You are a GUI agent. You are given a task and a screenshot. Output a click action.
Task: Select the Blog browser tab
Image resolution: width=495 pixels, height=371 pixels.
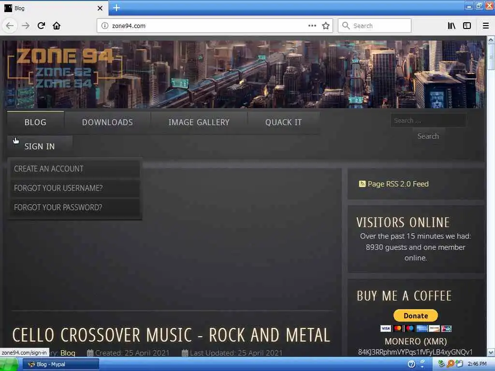(x=54, y=8)
